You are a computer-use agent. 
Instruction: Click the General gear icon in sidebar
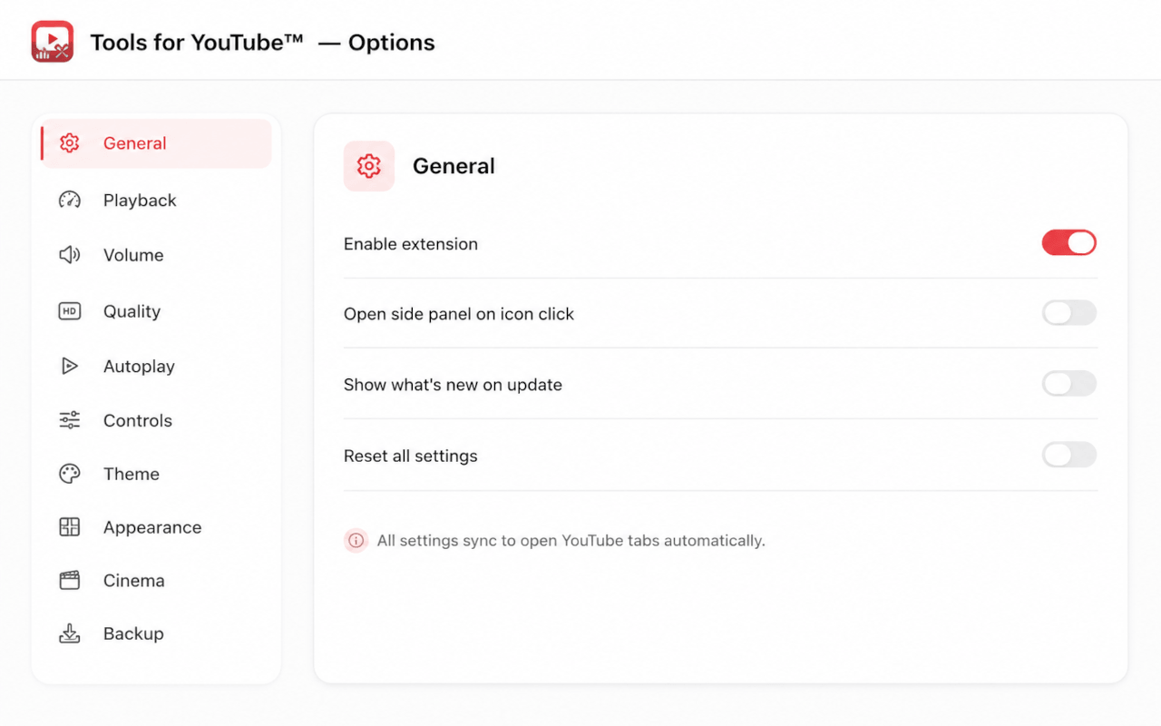[70, 143]
